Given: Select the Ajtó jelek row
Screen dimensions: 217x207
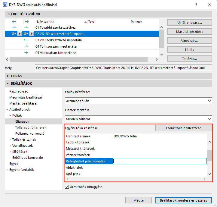Looking at the screenshot, I should pos(136,174).
